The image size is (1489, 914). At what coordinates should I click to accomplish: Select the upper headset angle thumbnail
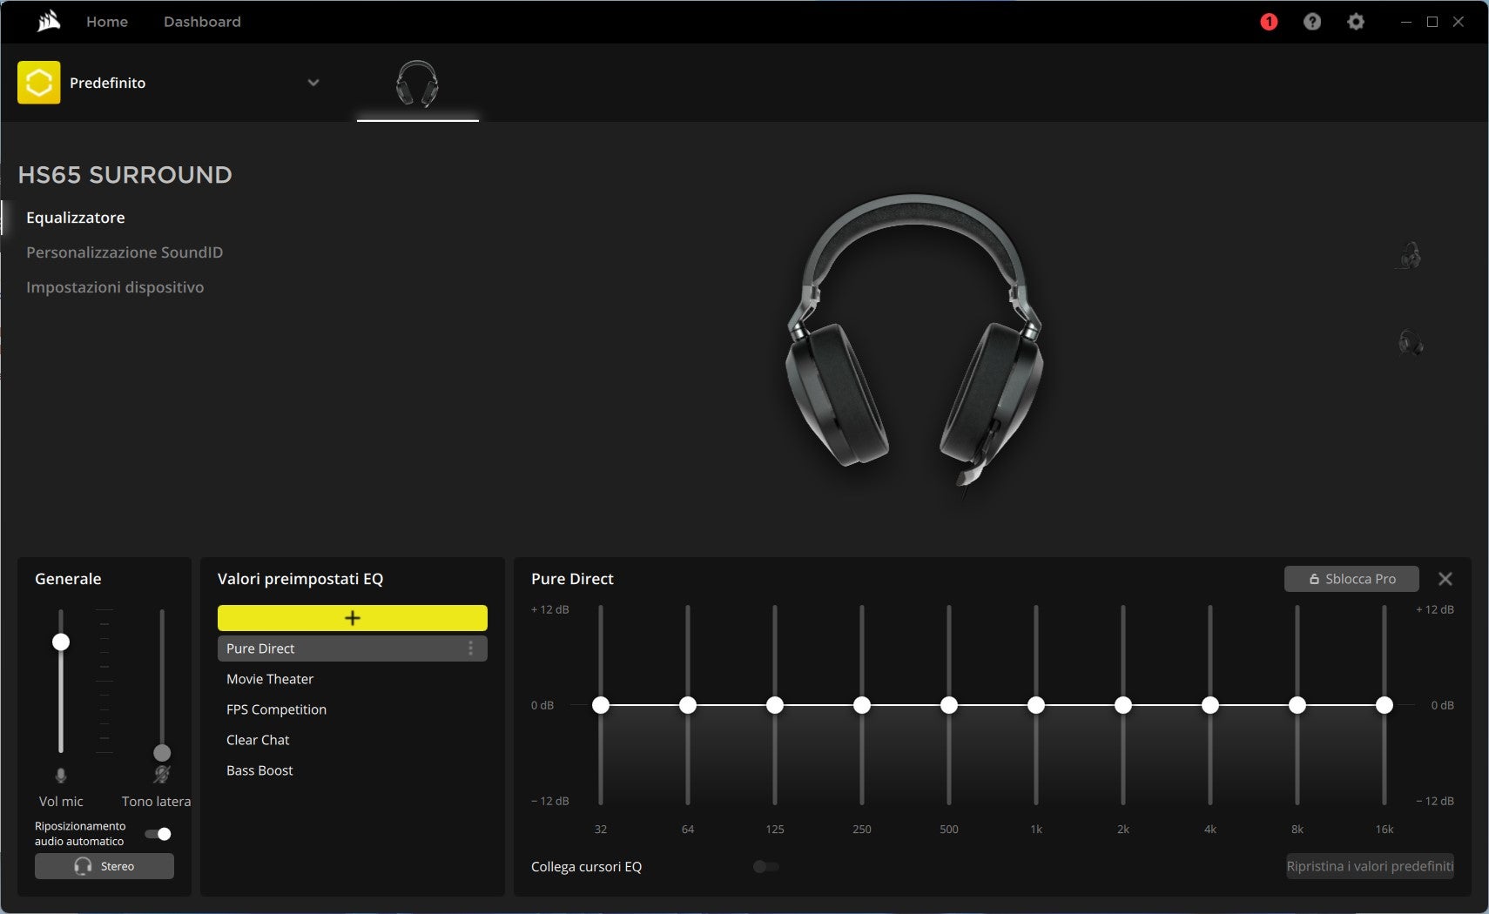click(1410, 256)
